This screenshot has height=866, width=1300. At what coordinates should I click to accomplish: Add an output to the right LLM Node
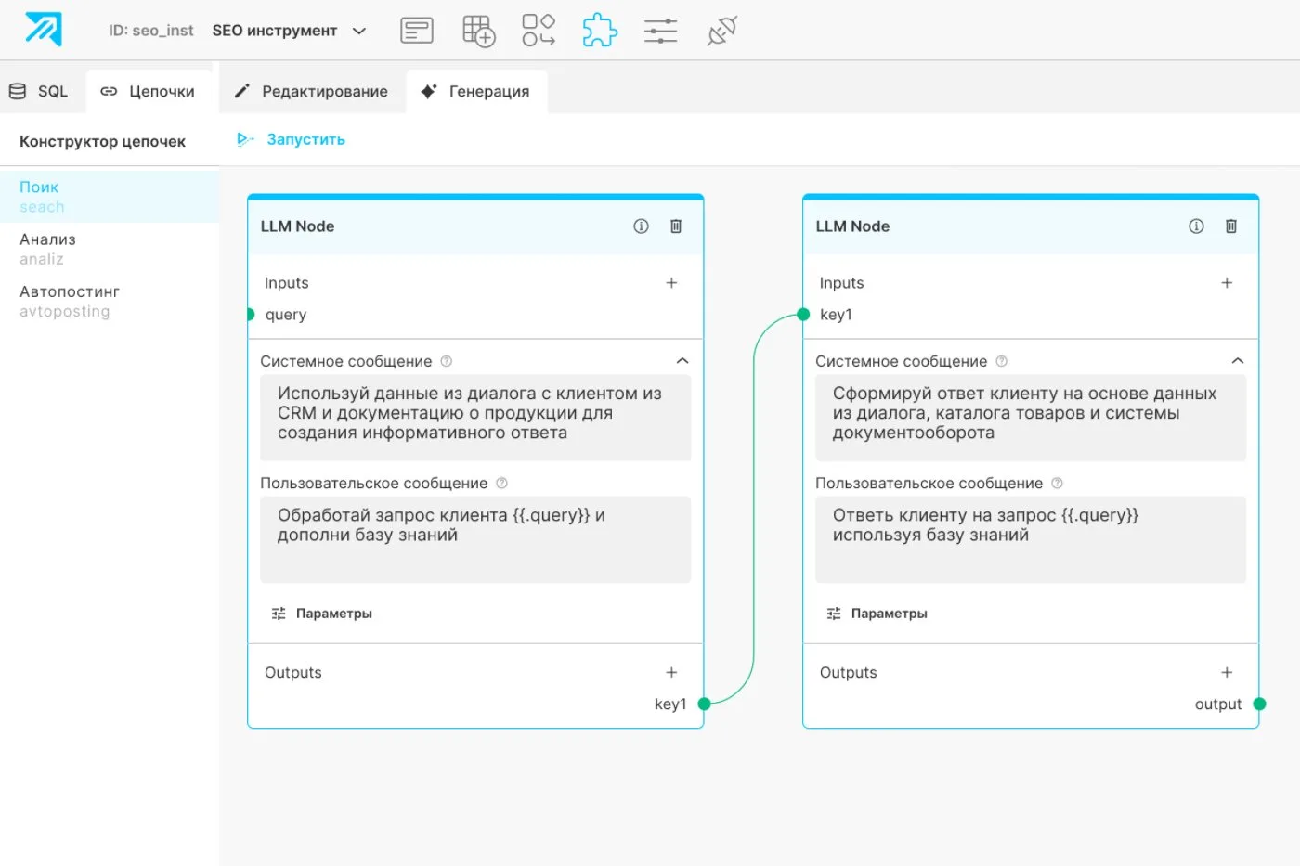tap(1227, 673)
